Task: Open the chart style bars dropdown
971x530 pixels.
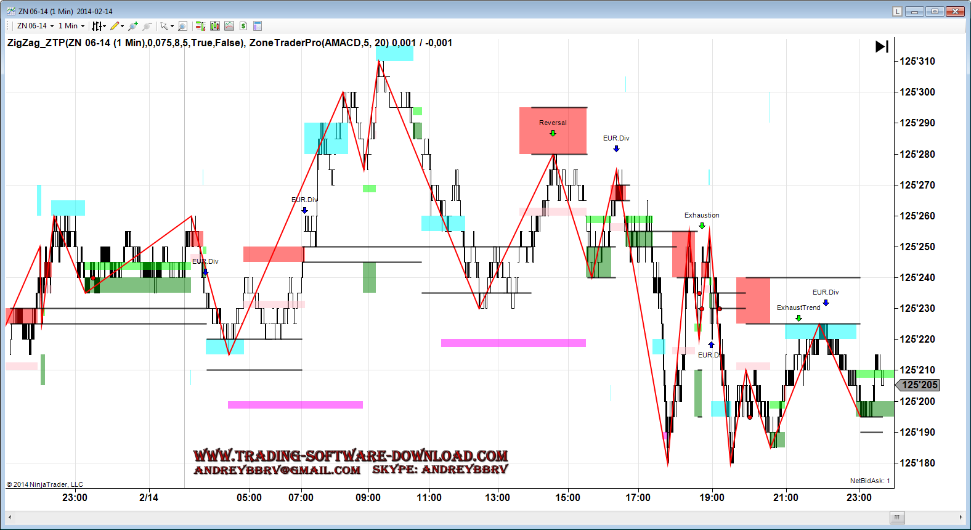Action: (x=99, y=26)
